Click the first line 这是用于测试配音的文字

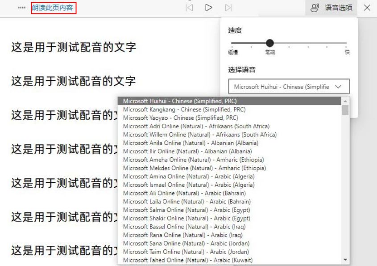click(x=74, y=47)
